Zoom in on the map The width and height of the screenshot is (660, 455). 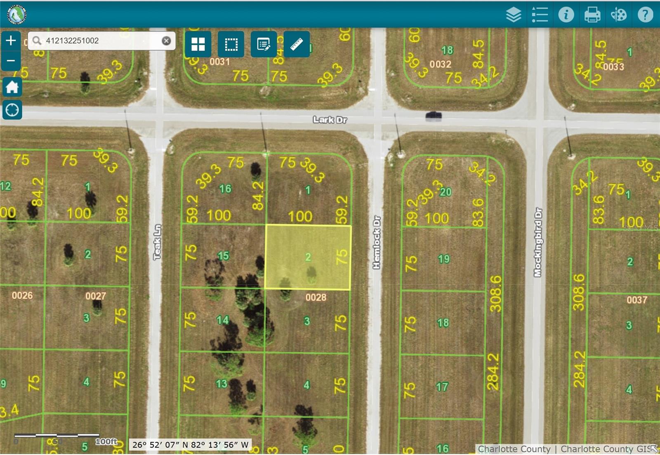point(11,40)
